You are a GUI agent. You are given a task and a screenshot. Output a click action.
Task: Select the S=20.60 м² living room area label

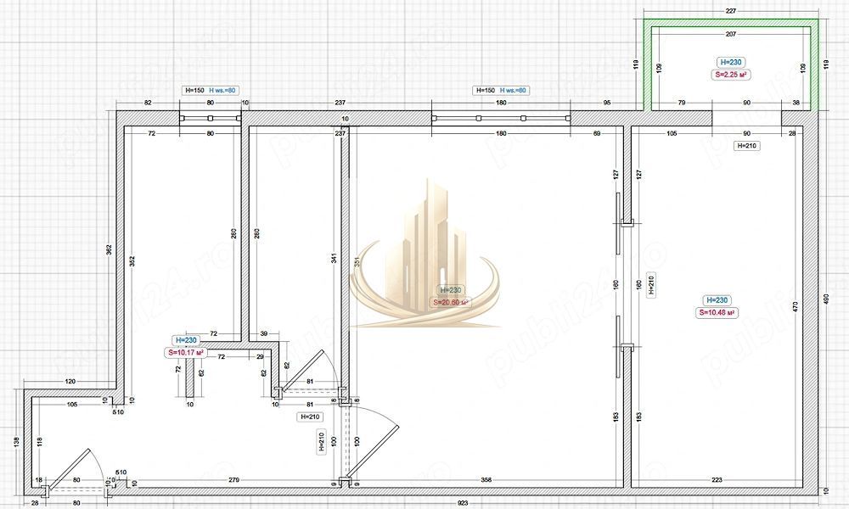[x=450, y=302]
